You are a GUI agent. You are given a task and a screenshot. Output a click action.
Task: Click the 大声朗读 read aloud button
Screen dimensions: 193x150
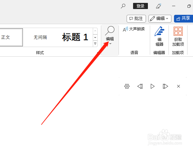pyautogui.click(x=134, y=29)
